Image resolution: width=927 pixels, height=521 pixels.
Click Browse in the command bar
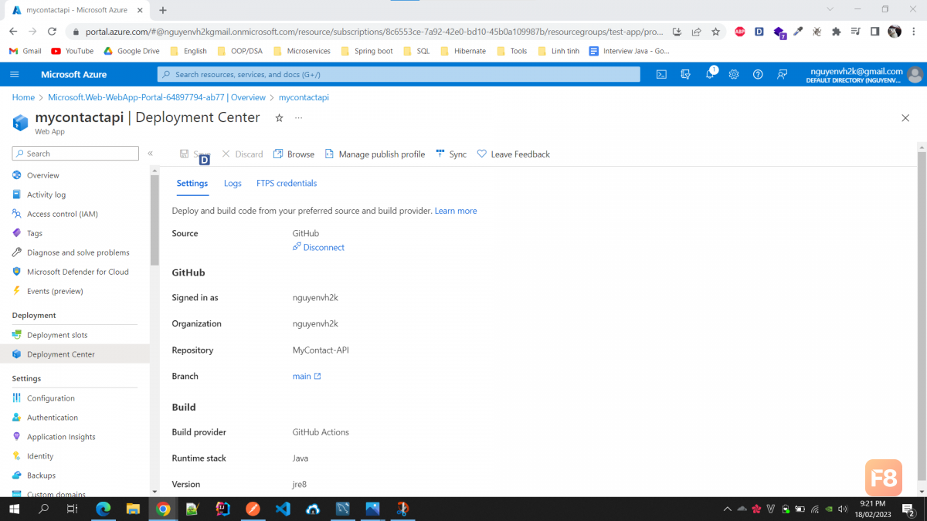[294, 154]
